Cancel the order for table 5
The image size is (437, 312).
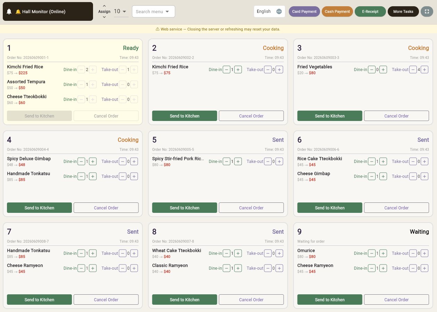pos(251,208)
